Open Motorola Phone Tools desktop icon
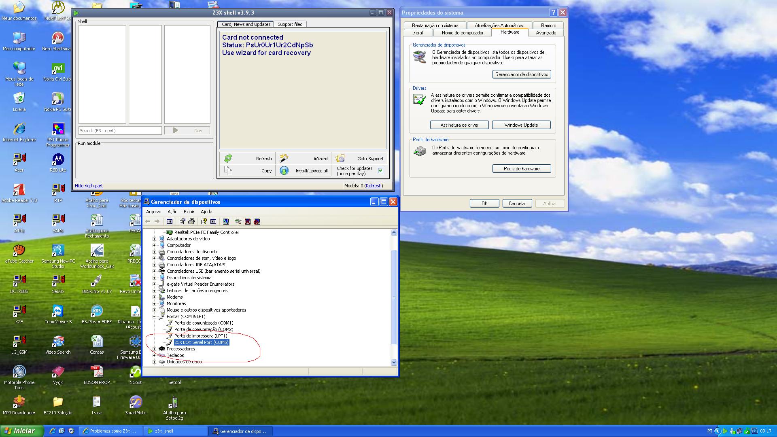Image resolution: width=777 pixels, height=437 pixels. tap(19, 377)
